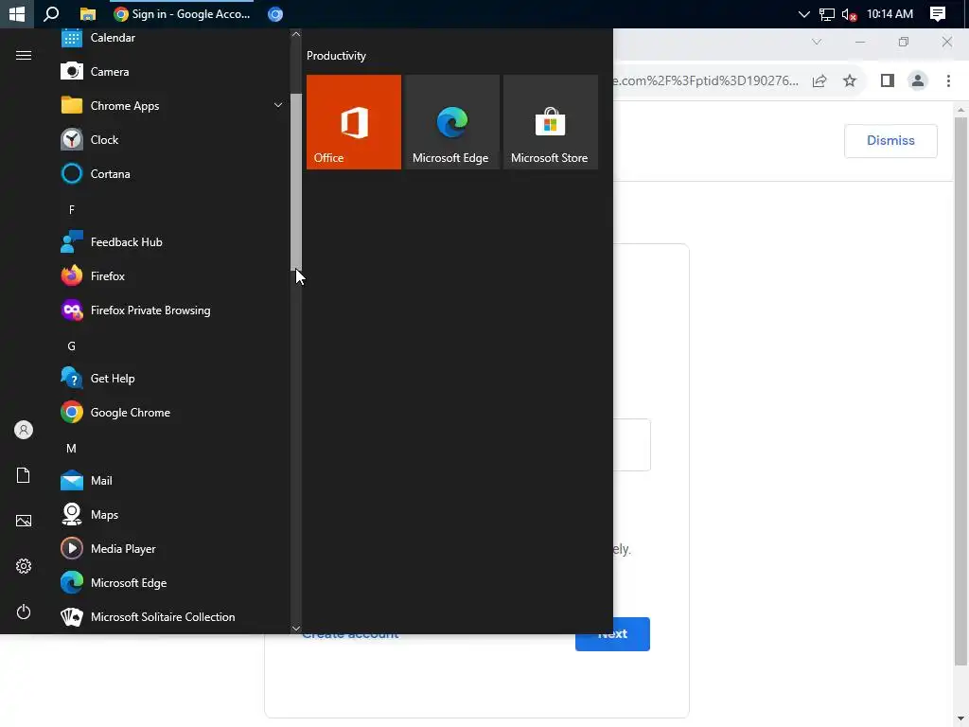Click the Microsoft Store tile
The height and width of the screenshot is (727, 969).
[x=550, y=122]
